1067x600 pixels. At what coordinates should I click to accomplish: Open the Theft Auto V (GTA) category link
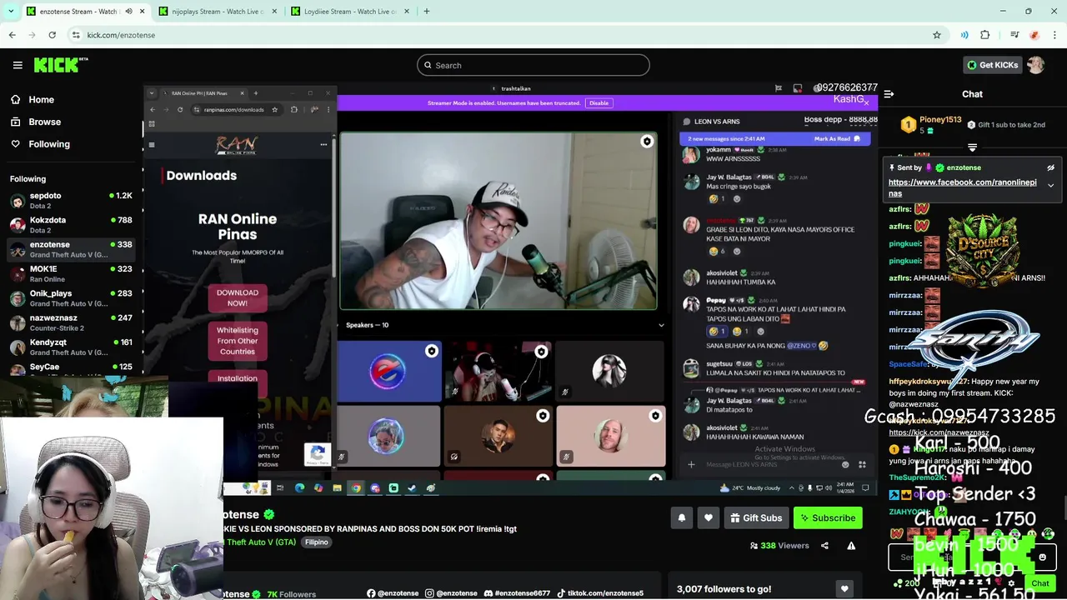(x=262, y=542)
